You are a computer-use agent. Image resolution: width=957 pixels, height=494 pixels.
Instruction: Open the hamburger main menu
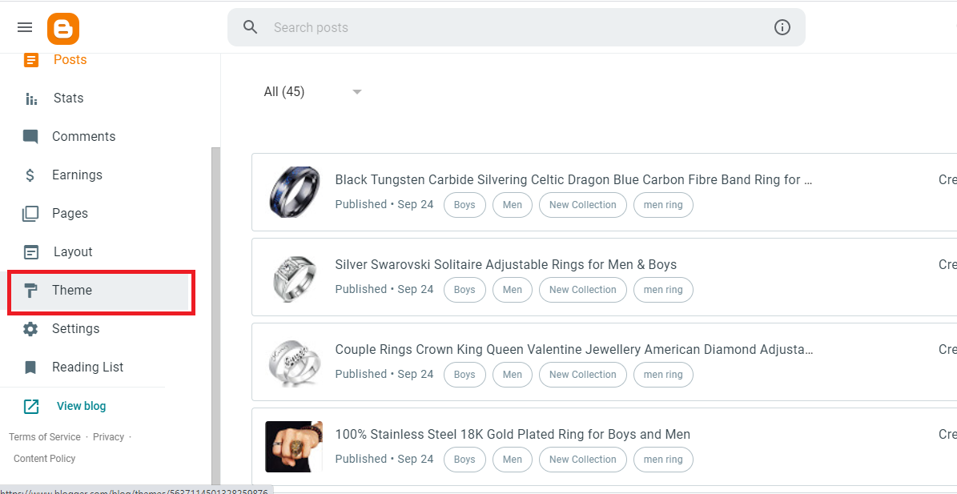coord(25,27)
